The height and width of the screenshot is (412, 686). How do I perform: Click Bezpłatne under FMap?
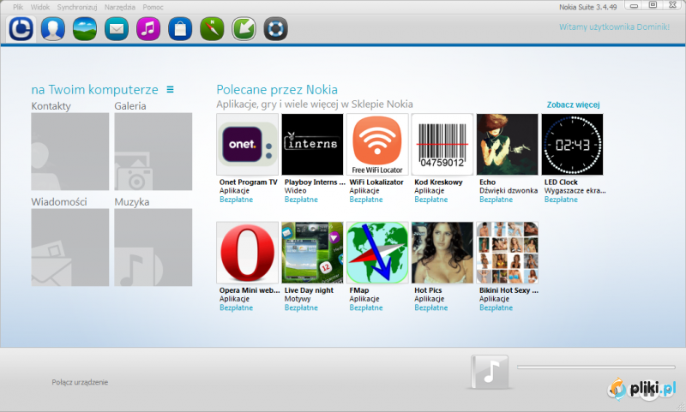[366, 308]
